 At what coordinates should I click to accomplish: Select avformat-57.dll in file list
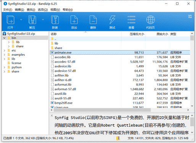[120, 89]
